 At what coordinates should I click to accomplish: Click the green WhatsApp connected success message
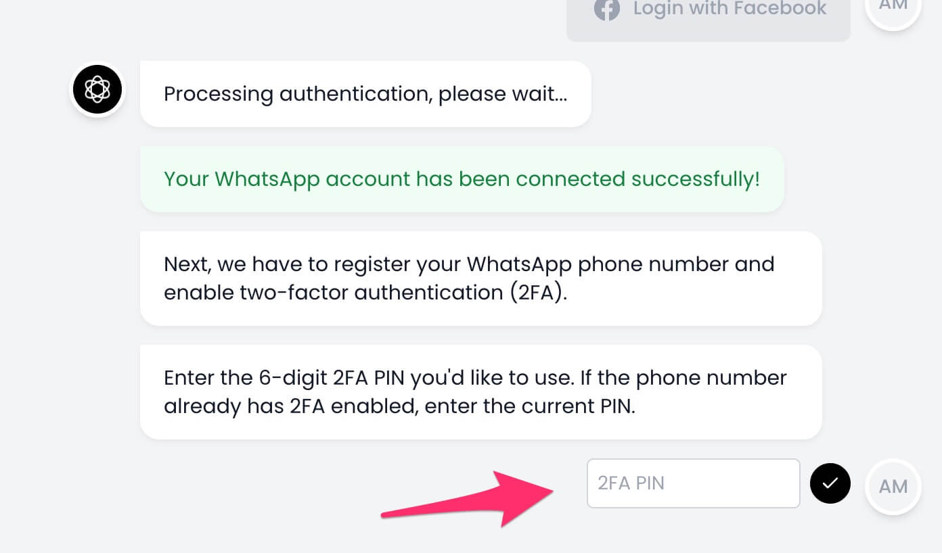click(462, 179)
